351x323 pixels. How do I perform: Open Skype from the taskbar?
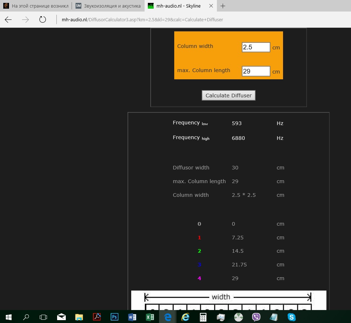pyautogui.click(x=291, y=317)
